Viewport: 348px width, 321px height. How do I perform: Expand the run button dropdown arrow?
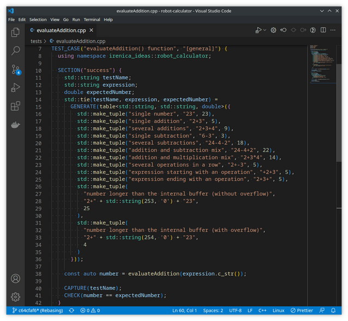(265, 30)
